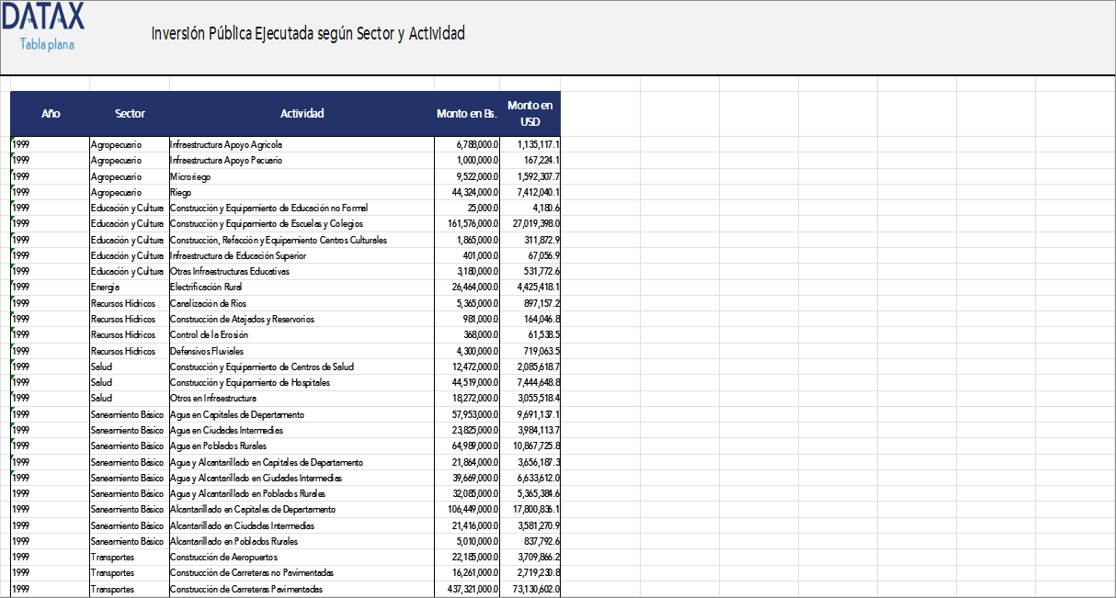Select cell 'Defensivos Fluviales'
Screen dimensions: 1116x598
[x=302, y=351]
